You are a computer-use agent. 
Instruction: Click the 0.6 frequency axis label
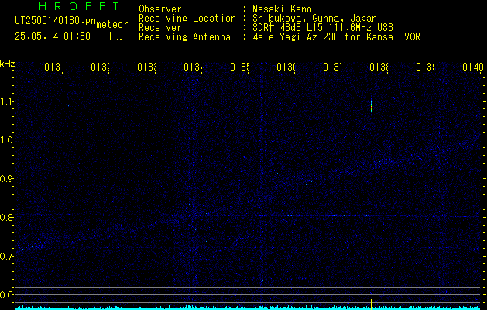tap(6, 294)
